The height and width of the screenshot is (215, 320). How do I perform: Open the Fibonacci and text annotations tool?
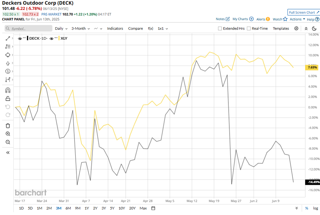click(x=8, y=47)
